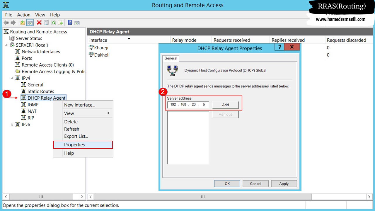Click the Static Routes node icon
Viewport: 375px width, 211px height.
pos(24,91)
